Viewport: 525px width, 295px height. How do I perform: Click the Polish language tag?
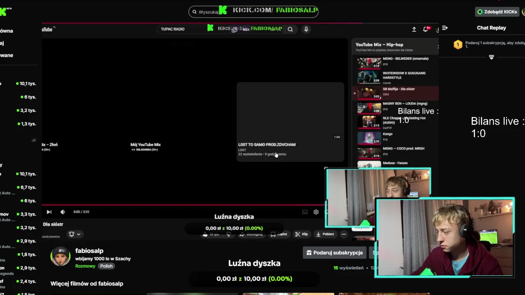(x=106, y=266)
